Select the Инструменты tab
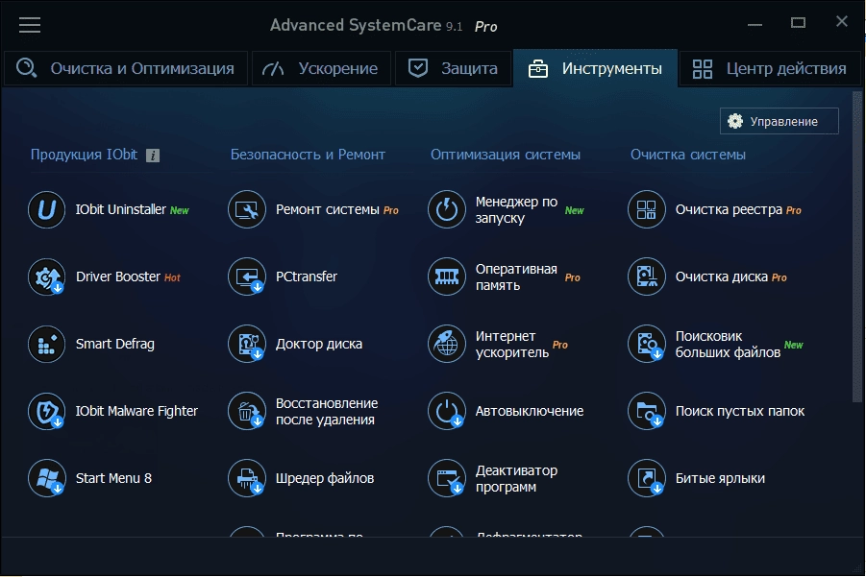 pyautogui.click(x=595, y=68)
